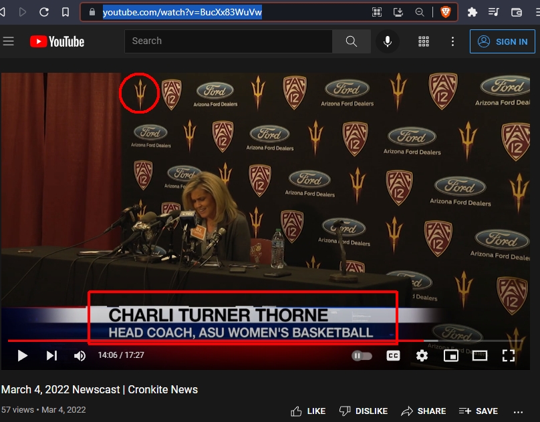Image resolution: width=540 pixels, height=422 pixels.
Task: Mute the video volume
Action: tap(80, 356)
